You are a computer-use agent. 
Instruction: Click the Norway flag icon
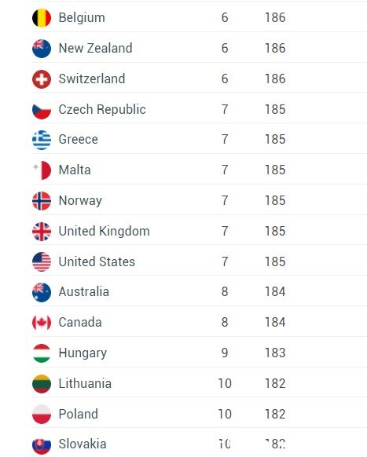42,201
